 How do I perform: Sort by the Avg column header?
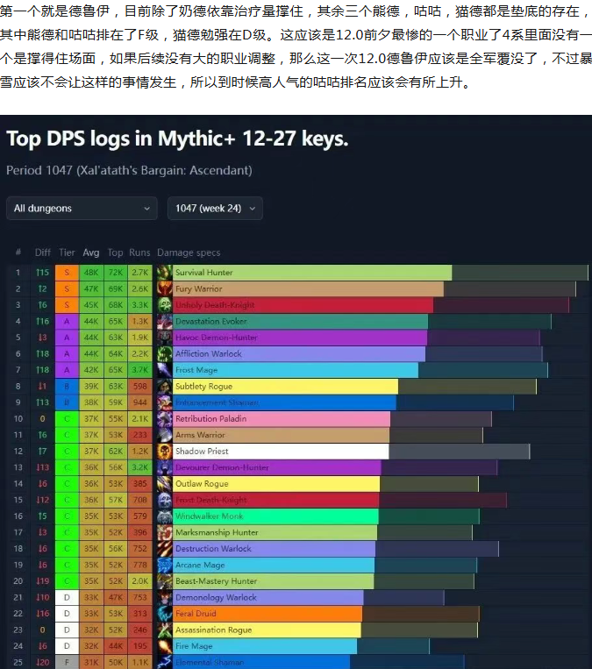[91, 253]
